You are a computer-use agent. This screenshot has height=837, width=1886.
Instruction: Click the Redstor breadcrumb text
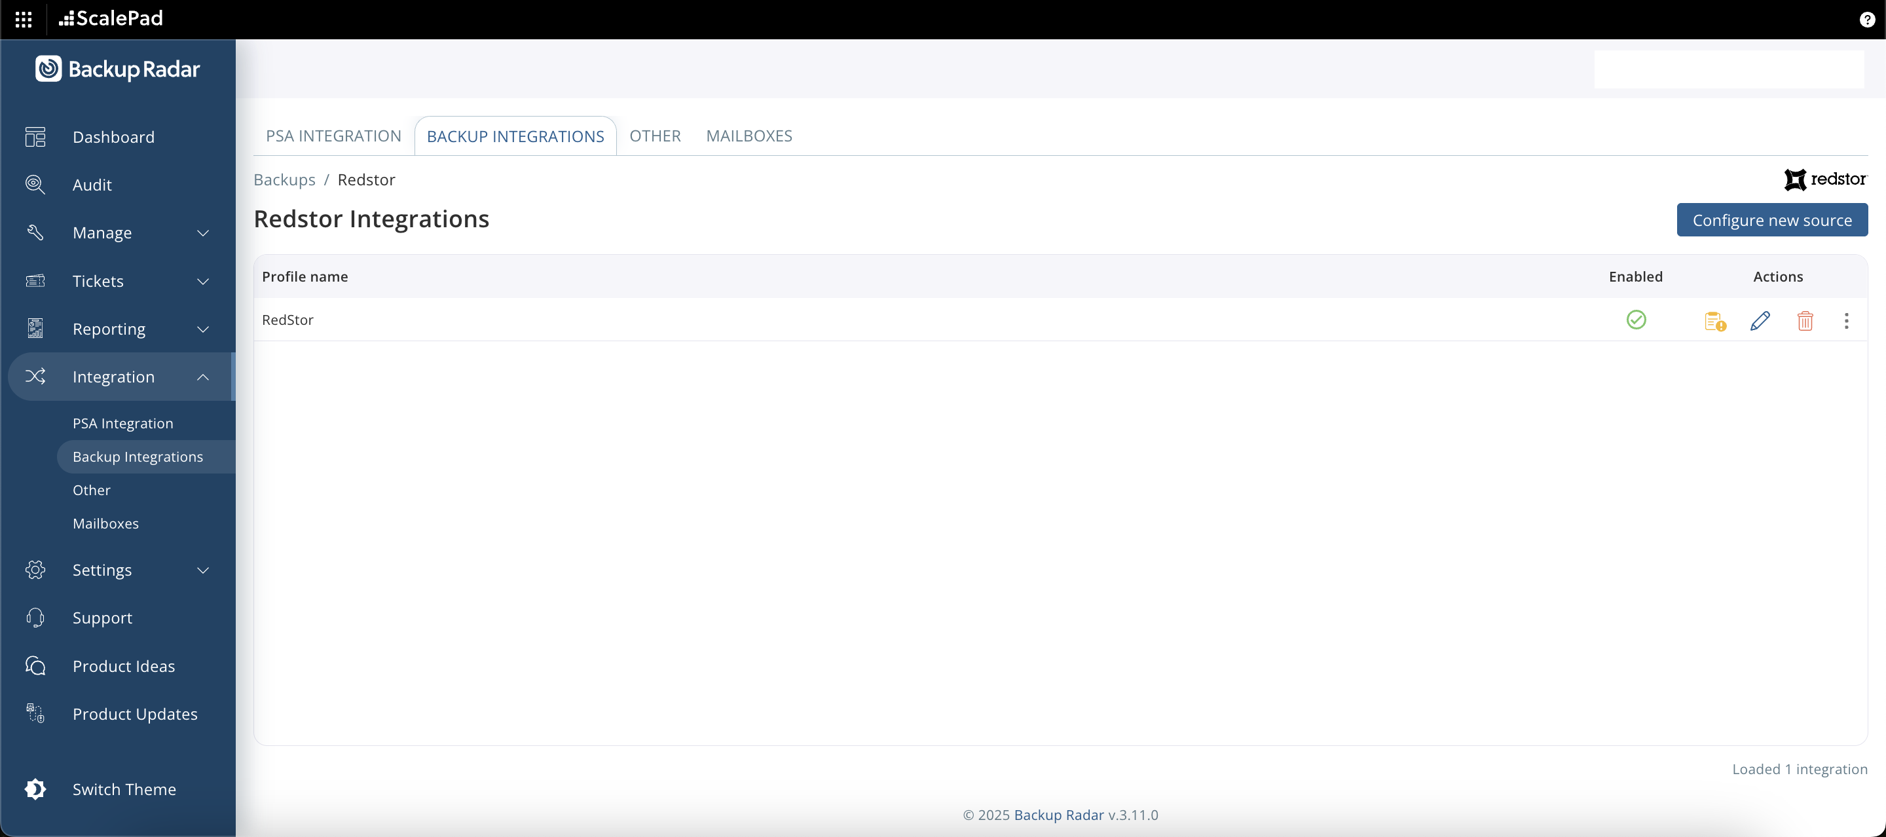click(366, 180)
